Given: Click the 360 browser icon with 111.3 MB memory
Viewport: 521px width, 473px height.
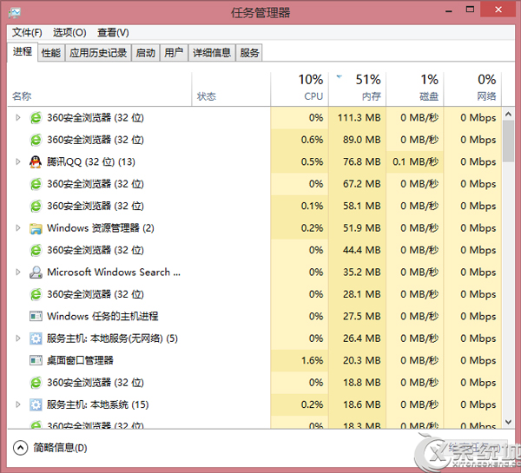Looking at the screenshot, I should tap(36, 117).
